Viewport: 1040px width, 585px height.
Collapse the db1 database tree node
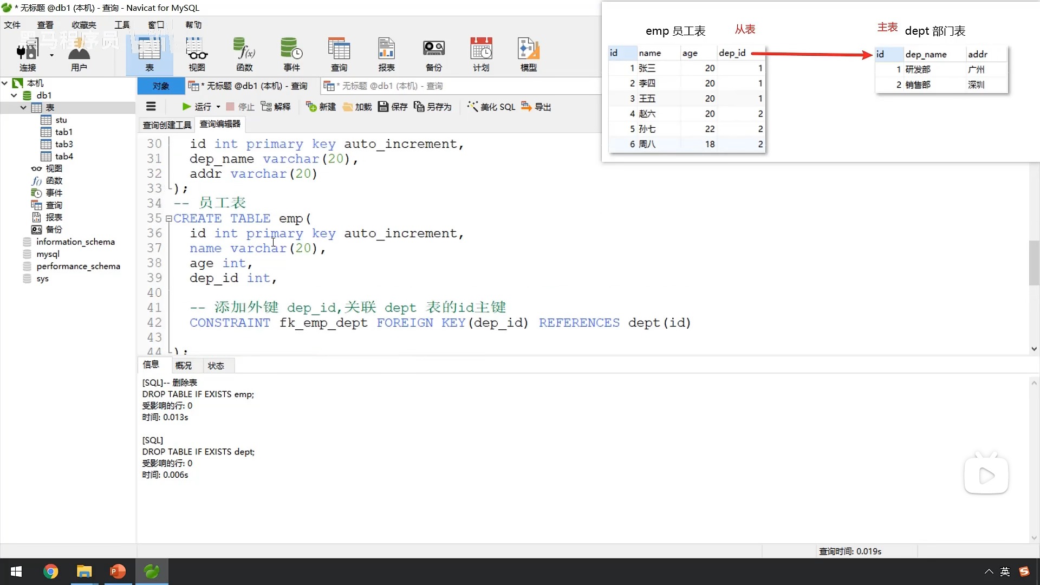tap(14, 95)
